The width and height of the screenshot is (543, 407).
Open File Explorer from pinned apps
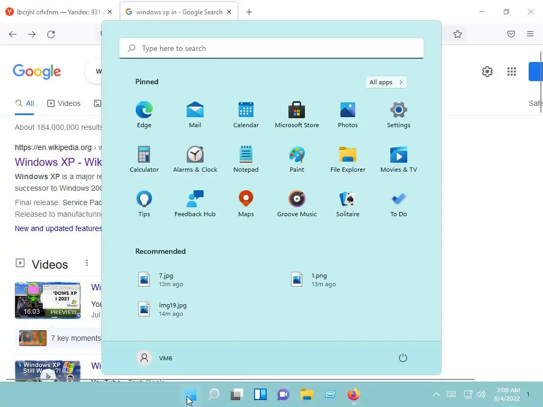348,159
